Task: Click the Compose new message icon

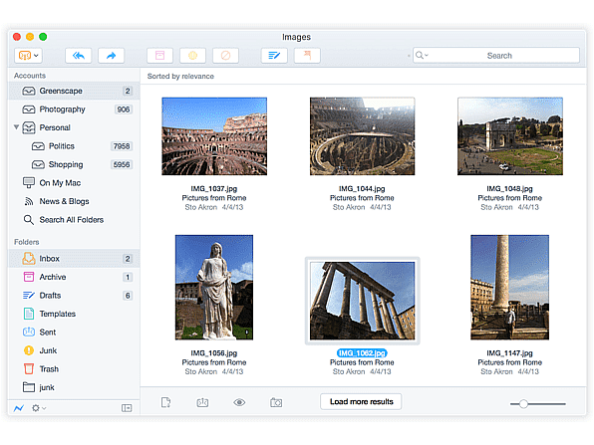Action: click(274, 56)
